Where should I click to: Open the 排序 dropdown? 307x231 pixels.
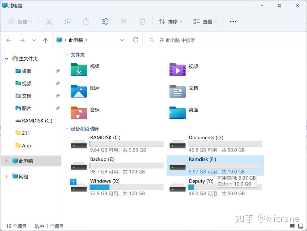pos(171,21)
